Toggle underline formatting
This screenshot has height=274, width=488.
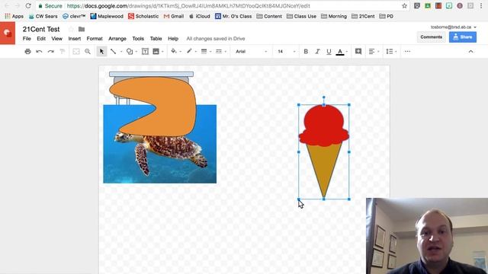point(329,51)
